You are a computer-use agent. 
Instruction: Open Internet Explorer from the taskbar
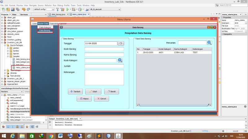pos(12,136)
